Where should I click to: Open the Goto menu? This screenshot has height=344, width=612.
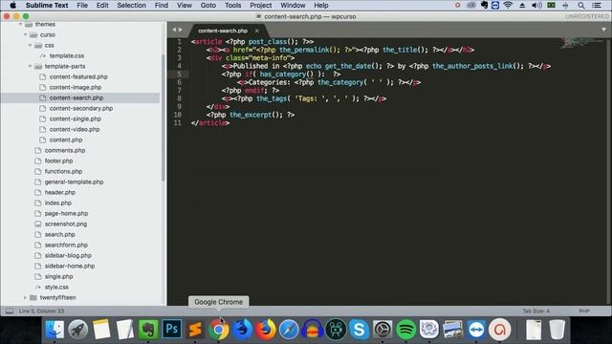pos(208,5)
